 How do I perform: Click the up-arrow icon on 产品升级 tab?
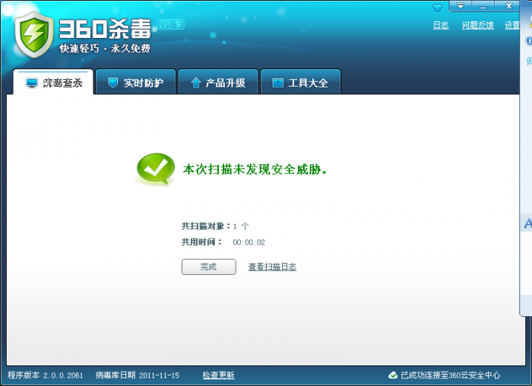click(196, 82)
